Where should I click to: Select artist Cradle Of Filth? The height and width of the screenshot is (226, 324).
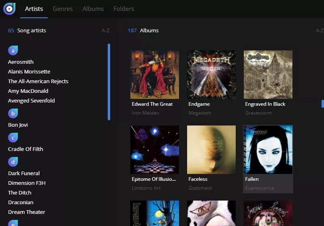click(26, 149)
